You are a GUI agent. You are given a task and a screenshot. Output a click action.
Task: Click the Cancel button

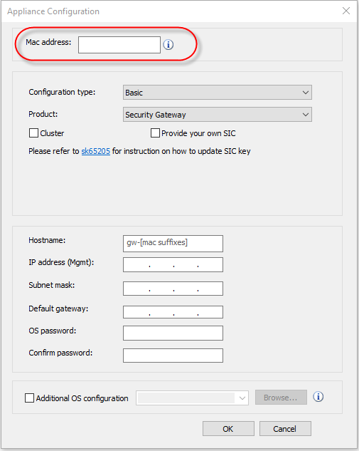click(285, 429)
